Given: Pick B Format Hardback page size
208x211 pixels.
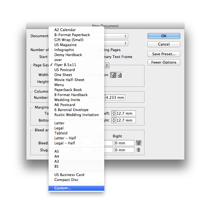Looking at the screenshot, I should pos(76,95).
